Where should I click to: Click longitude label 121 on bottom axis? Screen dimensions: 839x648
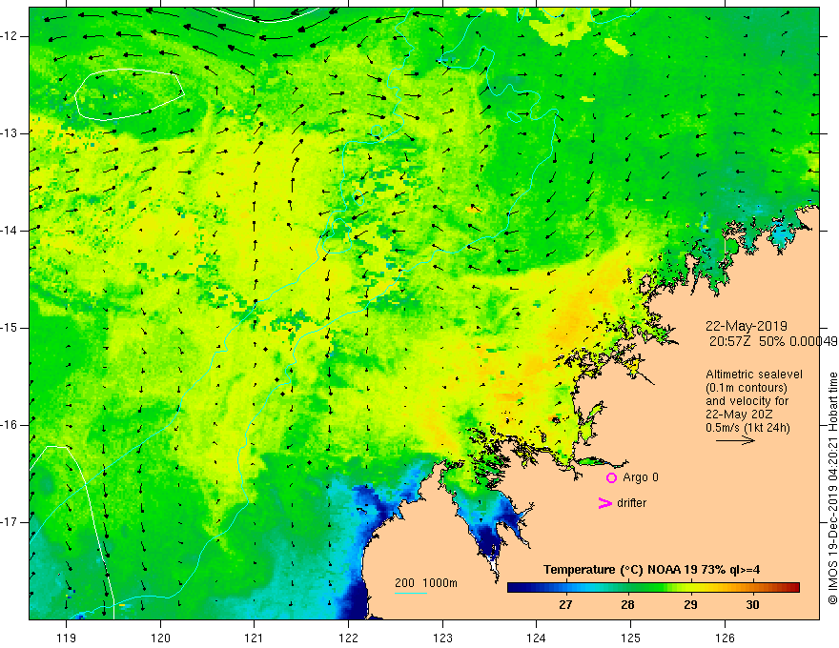tap(255, 638)
